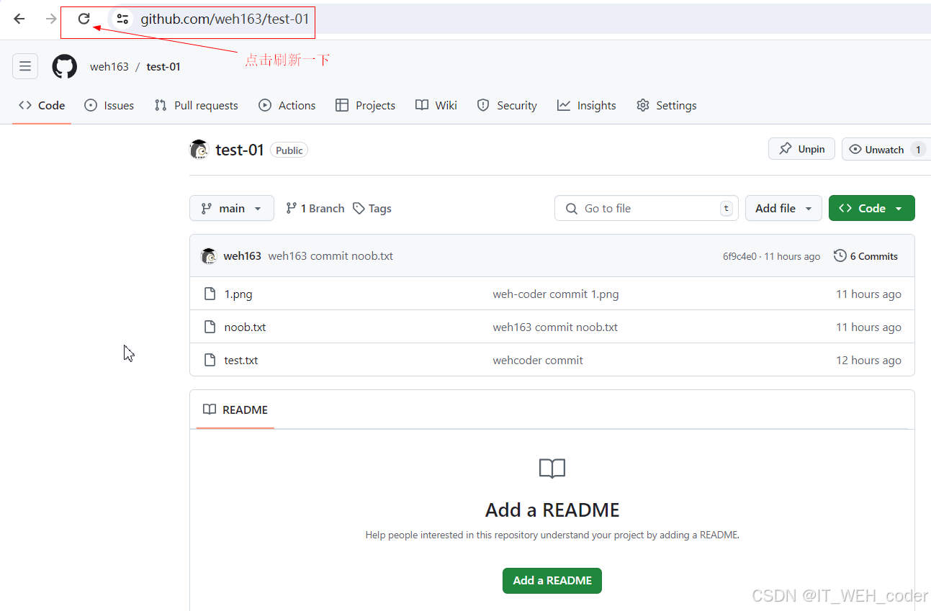Click the Public visibility badge
Image resolution: width=931 pixels, height=611 pixels.
[289, 150]
